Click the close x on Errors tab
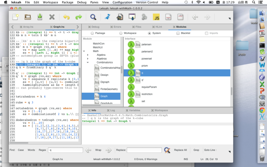267x167 pixels. tap(112, 27)
